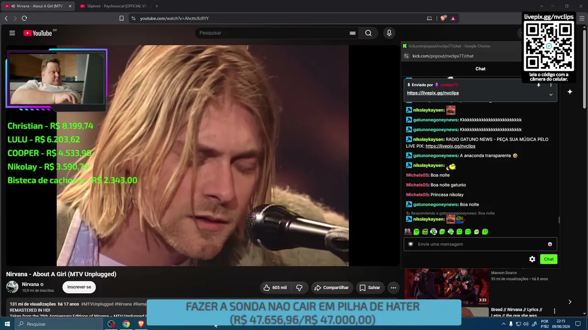Image resolution: width=588 pixels, height=330 pixels.
Task: Open the browser main menu
Action: coord(582,18)
